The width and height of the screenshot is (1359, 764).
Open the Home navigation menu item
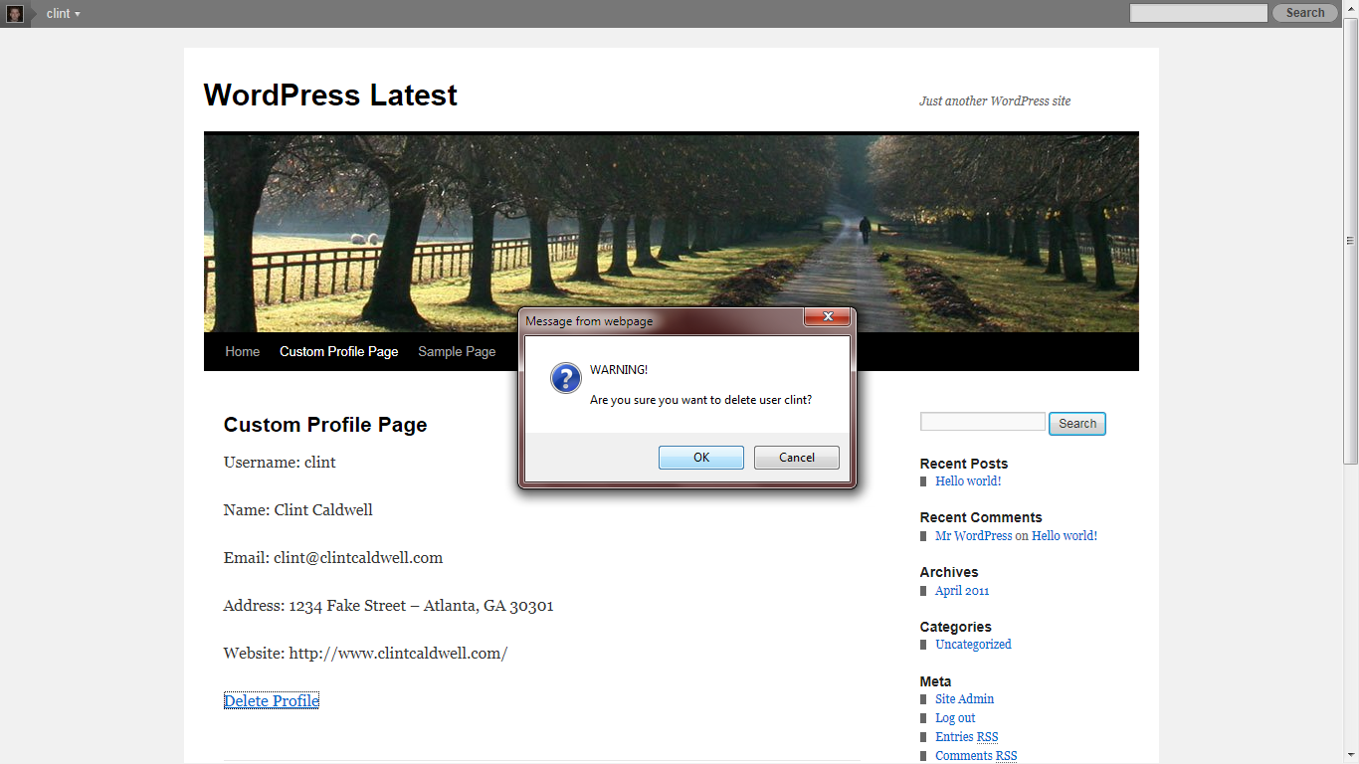(x=242, y=351)
